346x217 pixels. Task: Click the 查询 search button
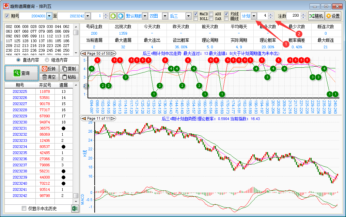pyautogui.click(x=21, y=73)
